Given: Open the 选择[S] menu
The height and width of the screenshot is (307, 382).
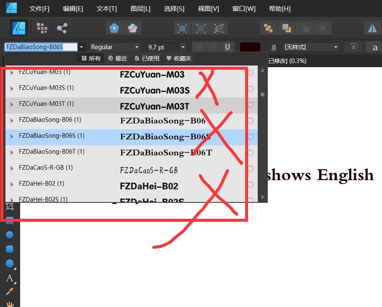Looking at the screenshot, I should pos(174,9).
